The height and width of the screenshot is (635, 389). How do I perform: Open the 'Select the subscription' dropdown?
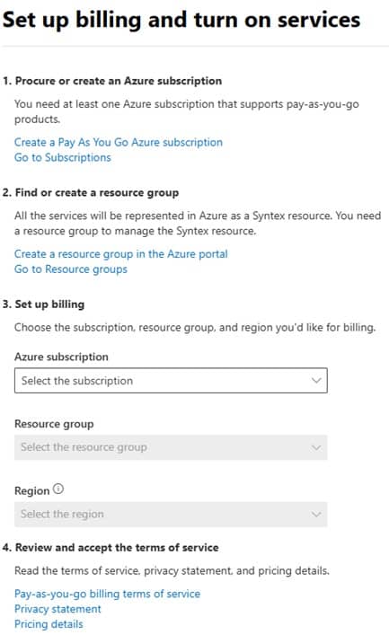pos(171,380)
